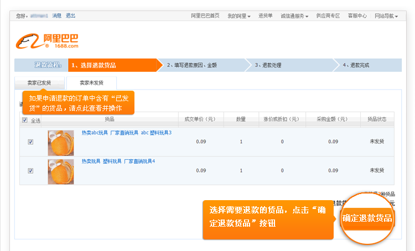Click the 确定退款货品 confirm button

click(x=367, y=218)
